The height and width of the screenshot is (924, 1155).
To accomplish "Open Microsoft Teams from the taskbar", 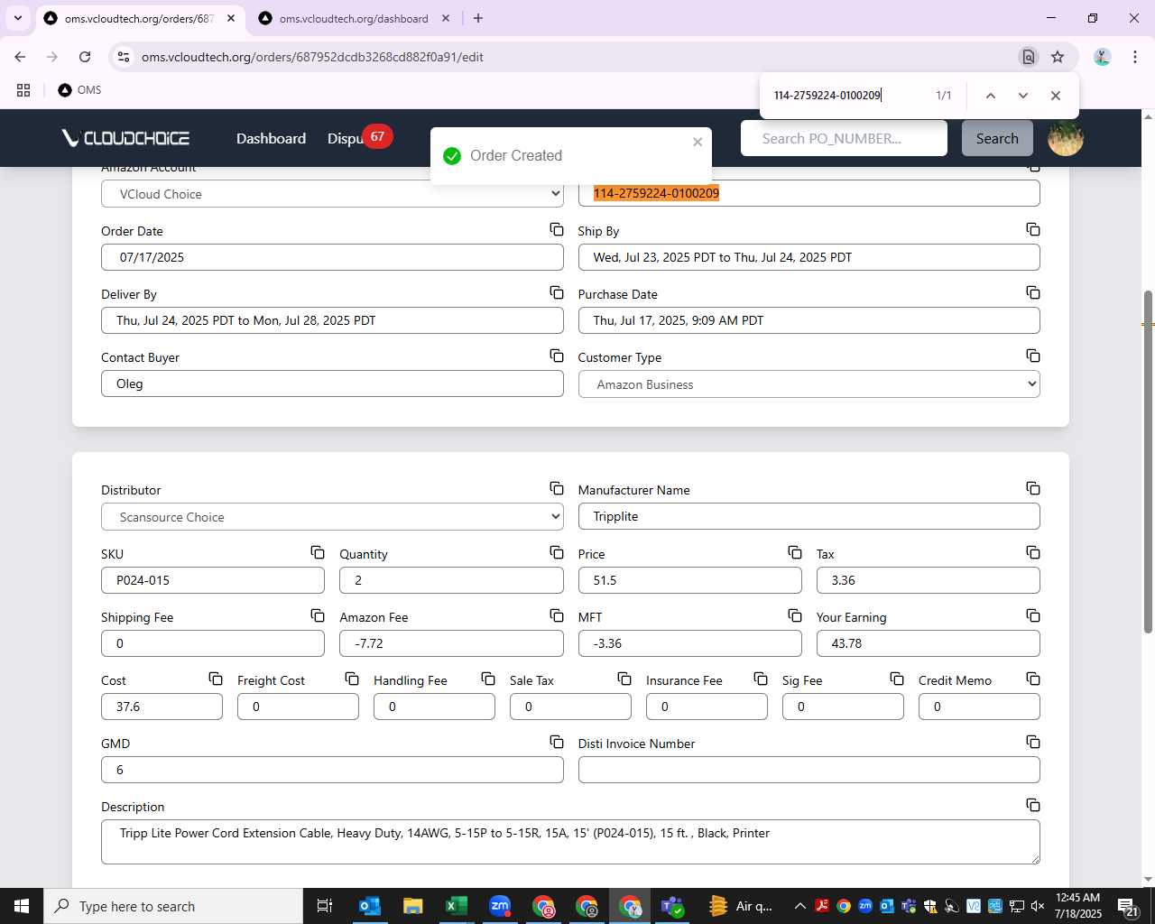I will (x=673, y=906).
